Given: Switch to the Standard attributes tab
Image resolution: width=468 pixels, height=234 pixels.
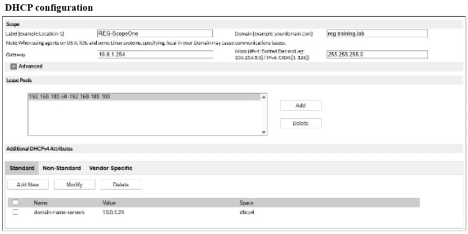Looking at the screenshot, I should tap(22, 168).
